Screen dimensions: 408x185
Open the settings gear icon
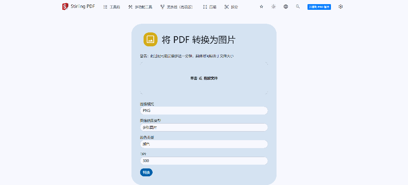(341, 7)
